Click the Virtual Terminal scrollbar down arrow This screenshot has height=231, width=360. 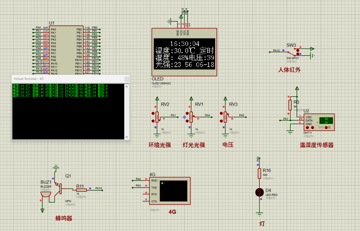click(127, 137)
